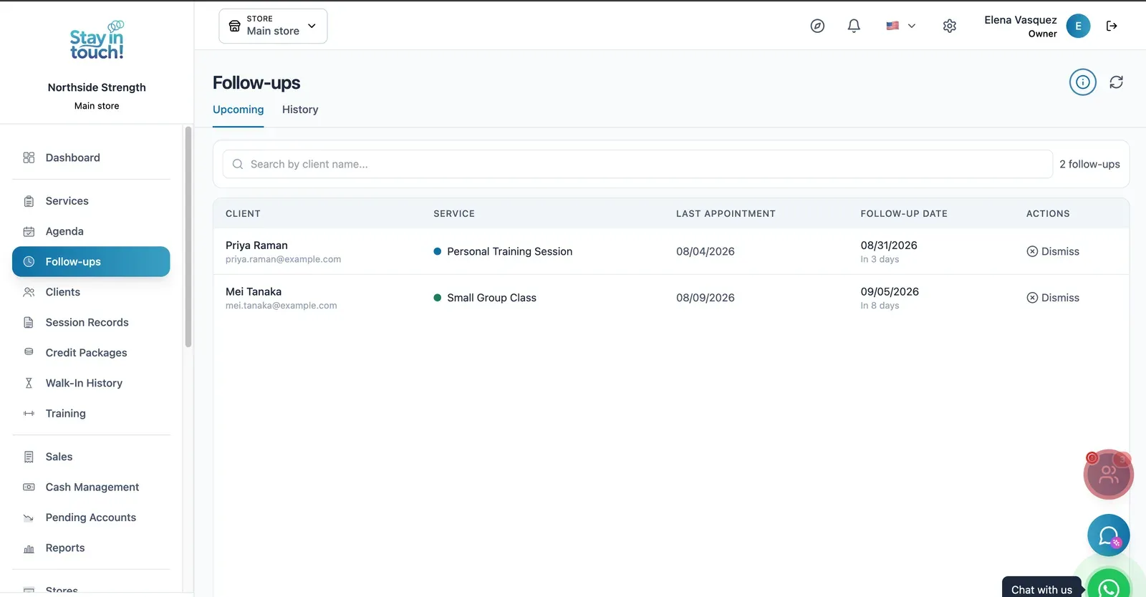This screenshot has height=597, width=1146.
Task: Click the blue support chat icon
Action: pos(1109,535)
